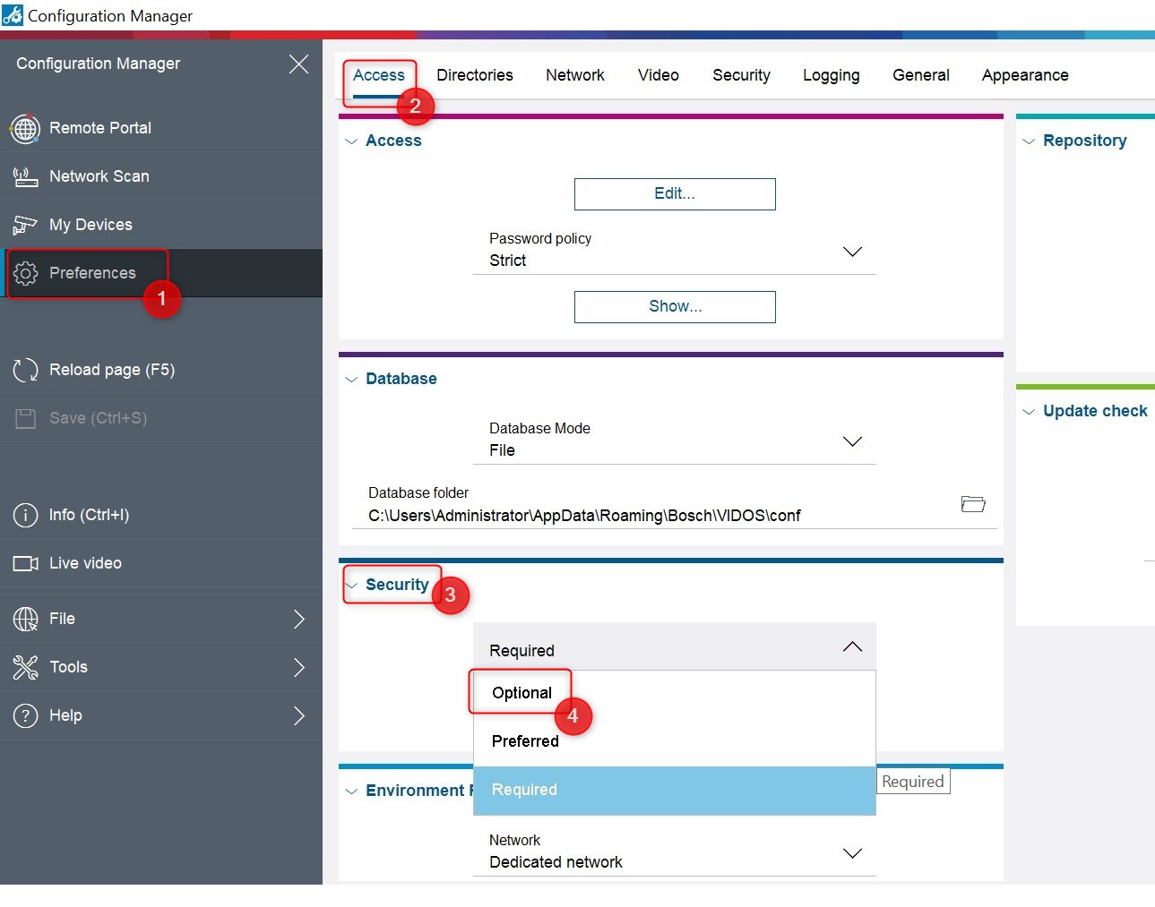Open Info via the info icon
The image size is (1155, 907).
pos(25,516)
